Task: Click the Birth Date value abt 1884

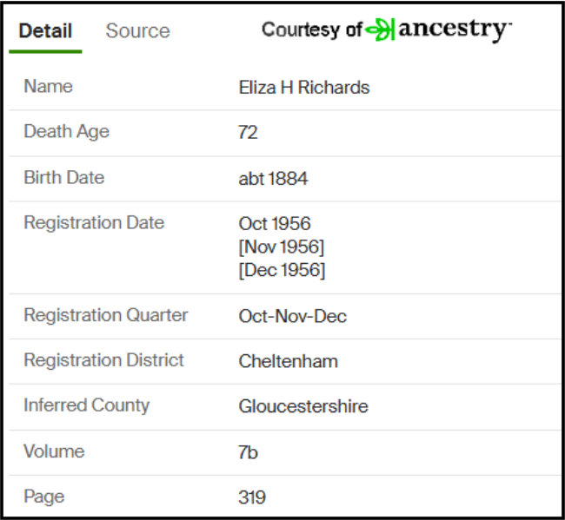Action: pos(273,179)
